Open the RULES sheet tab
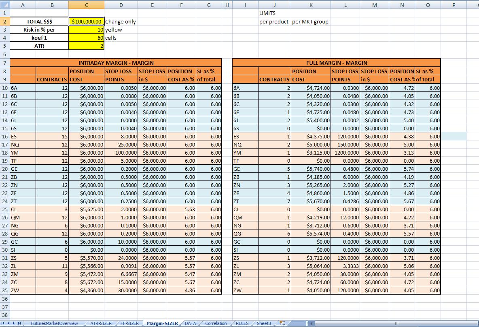This screenshot has height=327, width=479. coord(242,323)
